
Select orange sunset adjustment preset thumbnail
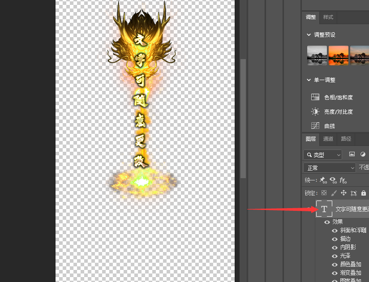point(339,56)
